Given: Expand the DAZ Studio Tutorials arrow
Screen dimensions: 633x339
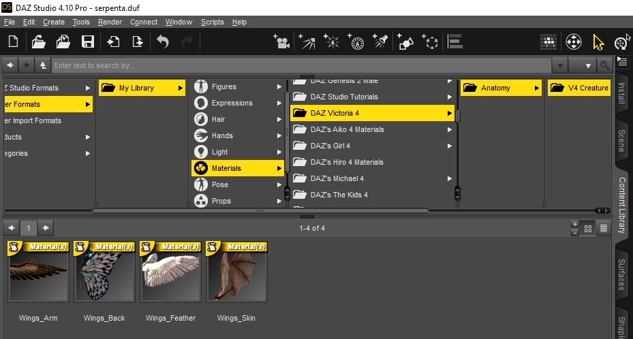Looking at the screenshot, I should pyautogui.click(x=449, y=97).
